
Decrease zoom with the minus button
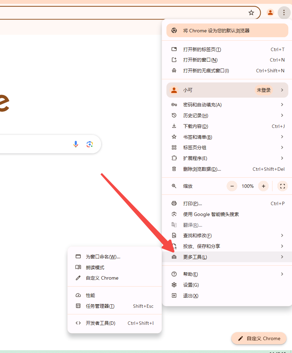(x=232, y=186)
